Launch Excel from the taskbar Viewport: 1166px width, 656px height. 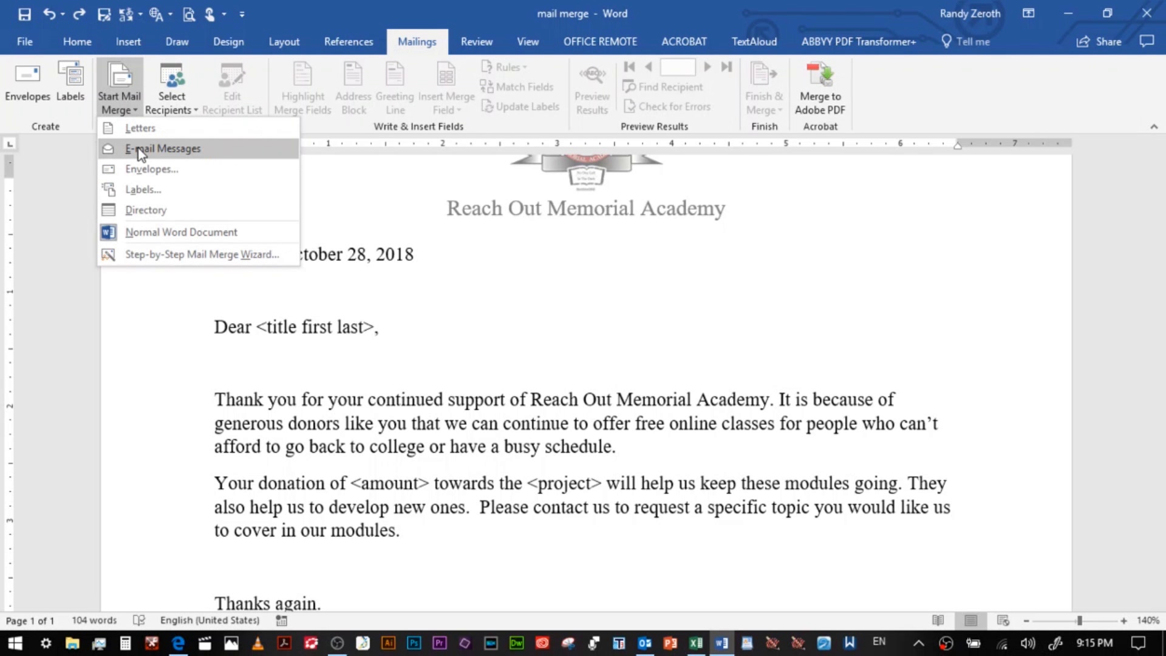point(696,643)
